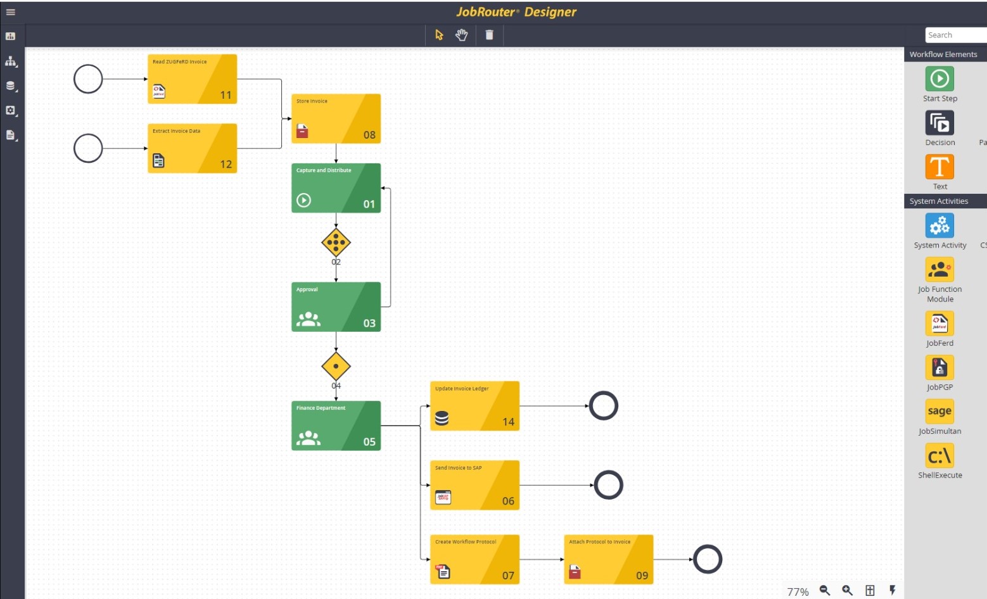Pick the Job Function Module icon
Viewport: 987px width, 599px height.
pyautogui.click(x=939, y=270)
